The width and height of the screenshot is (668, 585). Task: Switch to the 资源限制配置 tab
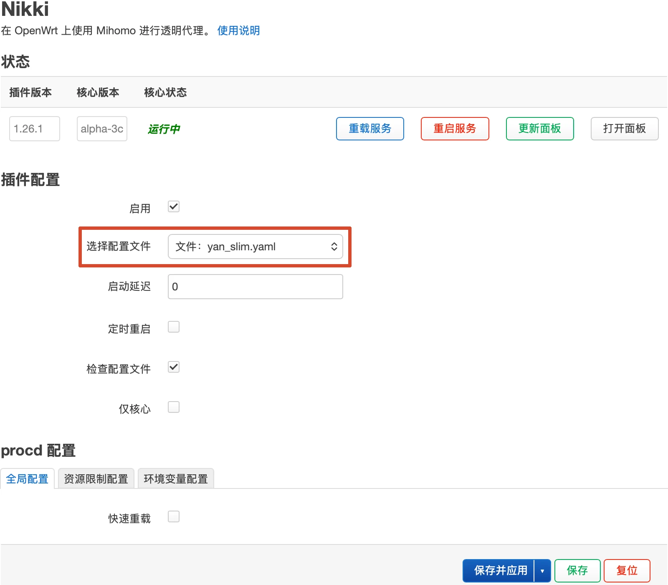pyautogui.click(x=96, y=478)
